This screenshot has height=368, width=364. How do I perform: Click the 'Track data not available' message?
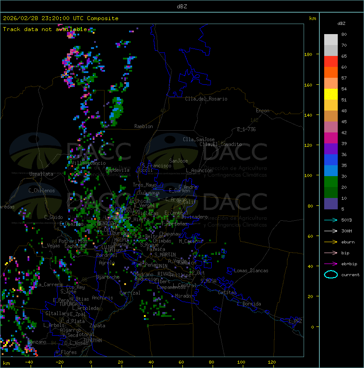click(x=45, y=29)
